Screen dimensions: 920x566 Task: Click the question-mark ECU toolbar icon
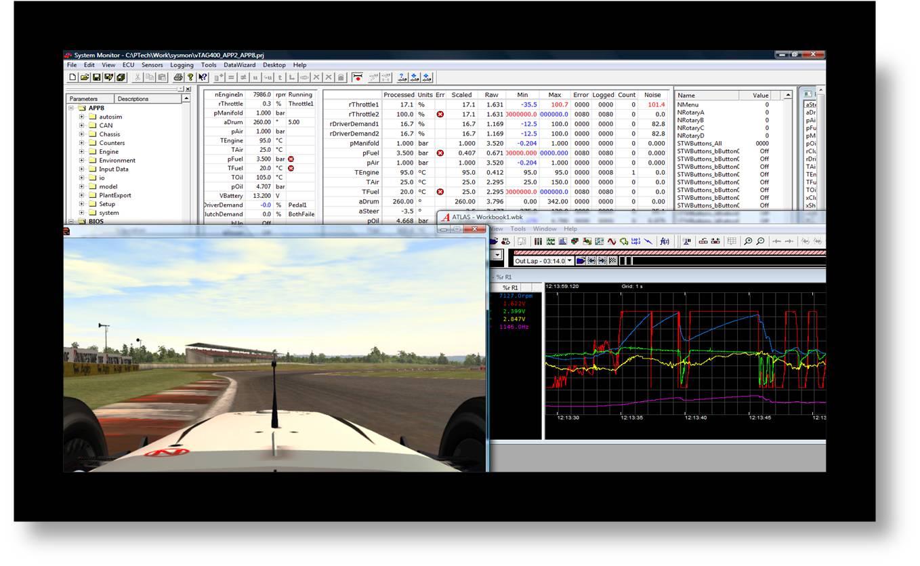402,77
